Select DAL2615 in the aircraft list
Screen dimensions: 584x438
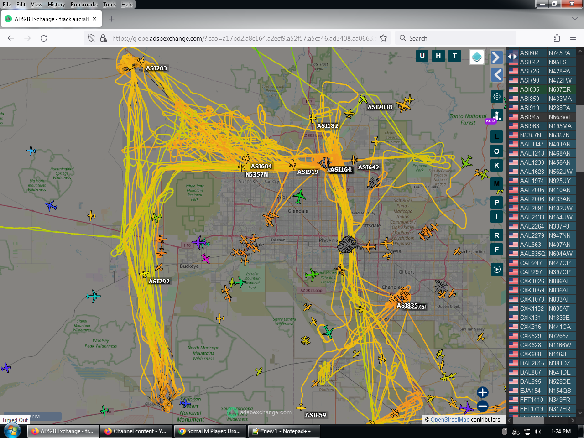[x=542, y=363]
